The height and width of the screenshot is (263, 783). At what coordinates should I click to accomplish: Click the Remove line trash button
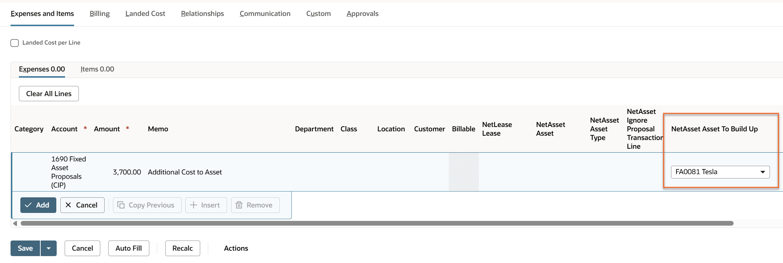(255, 205)
